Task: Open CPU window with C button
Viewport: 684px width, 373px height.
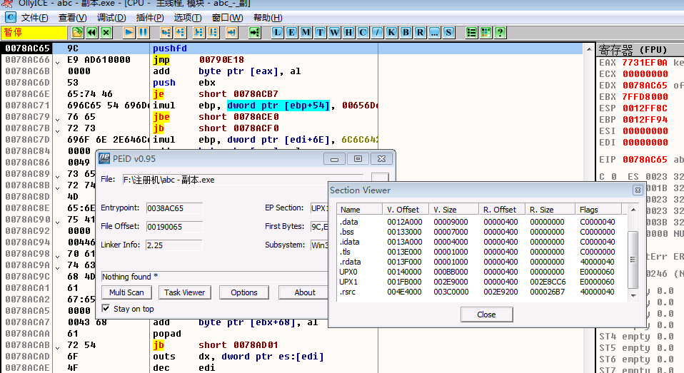Action: (x=363, y=33)
